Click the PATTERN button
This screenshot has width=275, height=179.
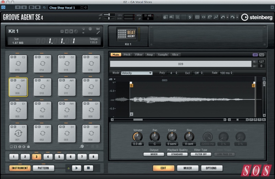(43, 168)
